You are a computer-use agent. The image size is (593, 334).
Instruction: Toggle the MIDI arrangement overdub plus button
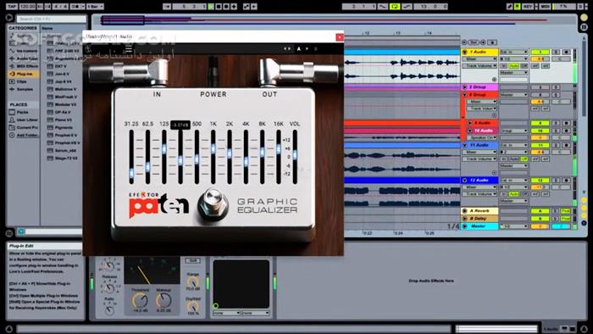click(234, 7)
